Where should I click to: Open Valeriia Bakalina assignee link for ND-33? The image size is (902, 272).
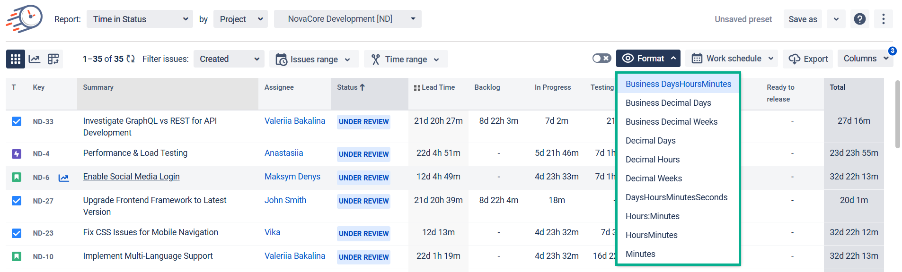(294, 121)
